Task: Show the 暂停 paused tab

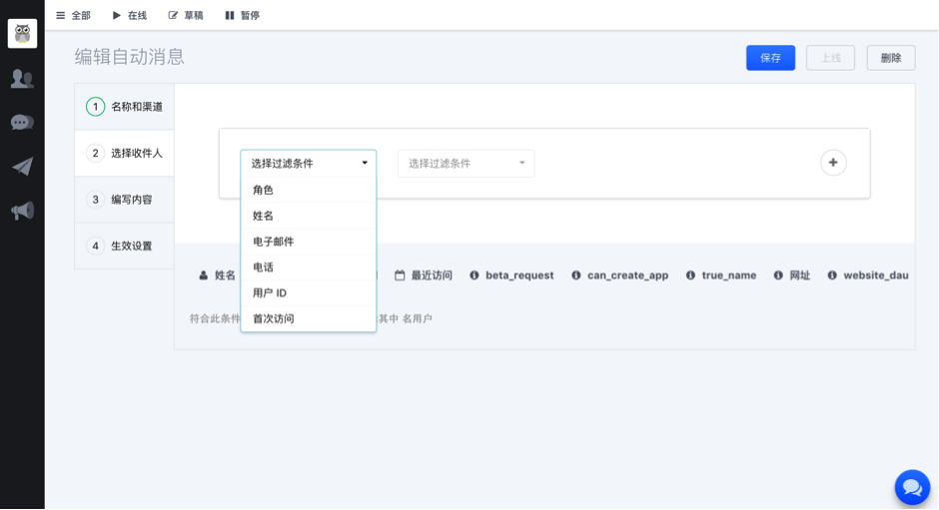Action: tap(242, 15)
